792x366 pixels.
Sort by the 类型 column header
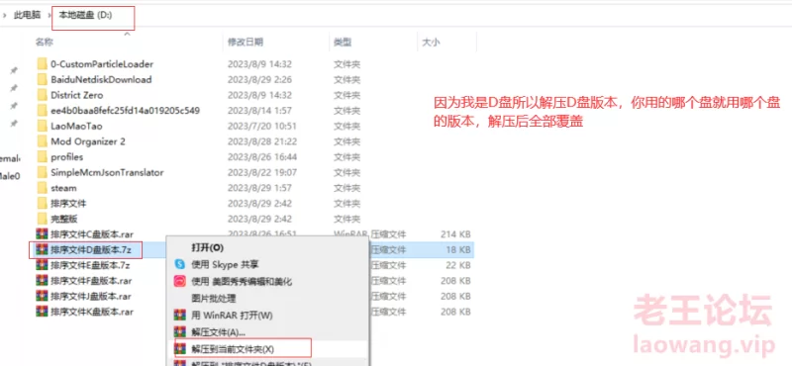click(343, 43)
